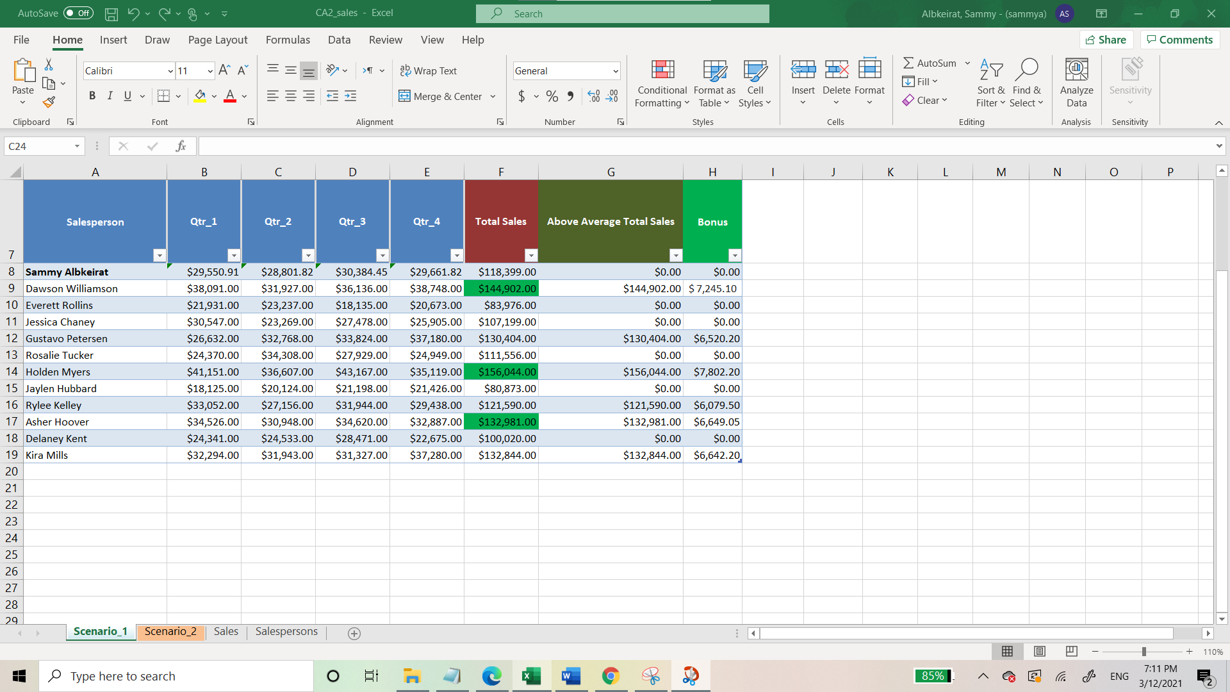This screenshot has height=692, width=1230.
Task: Expand the Font Size dropdown
Action: [209, 70]
